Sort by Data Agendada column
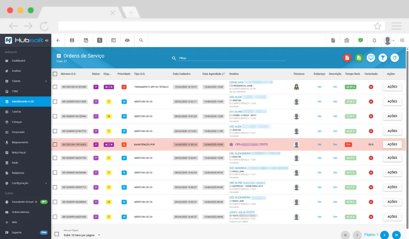The image size is (409, 239). click(x=214, y=74)
